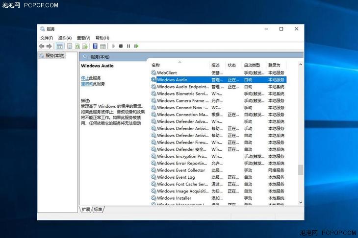
Task: Click the 停止 link to stop service
Action: tap(85, 78)
